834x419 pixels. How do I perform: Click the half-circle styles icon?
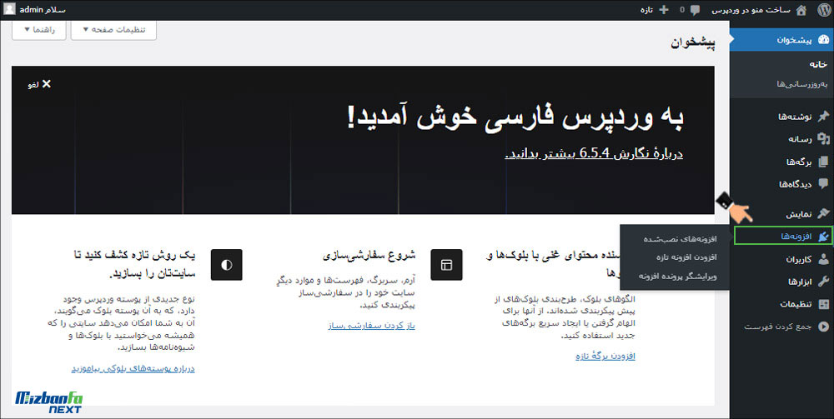tap(227, 265)
